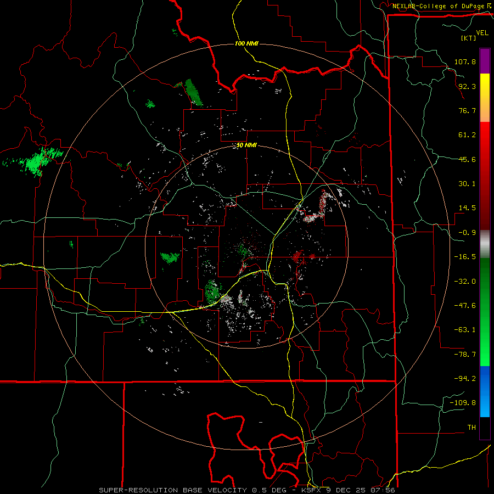
Task: Click the -109.8 velocity scale value
Action: point(463,403)
